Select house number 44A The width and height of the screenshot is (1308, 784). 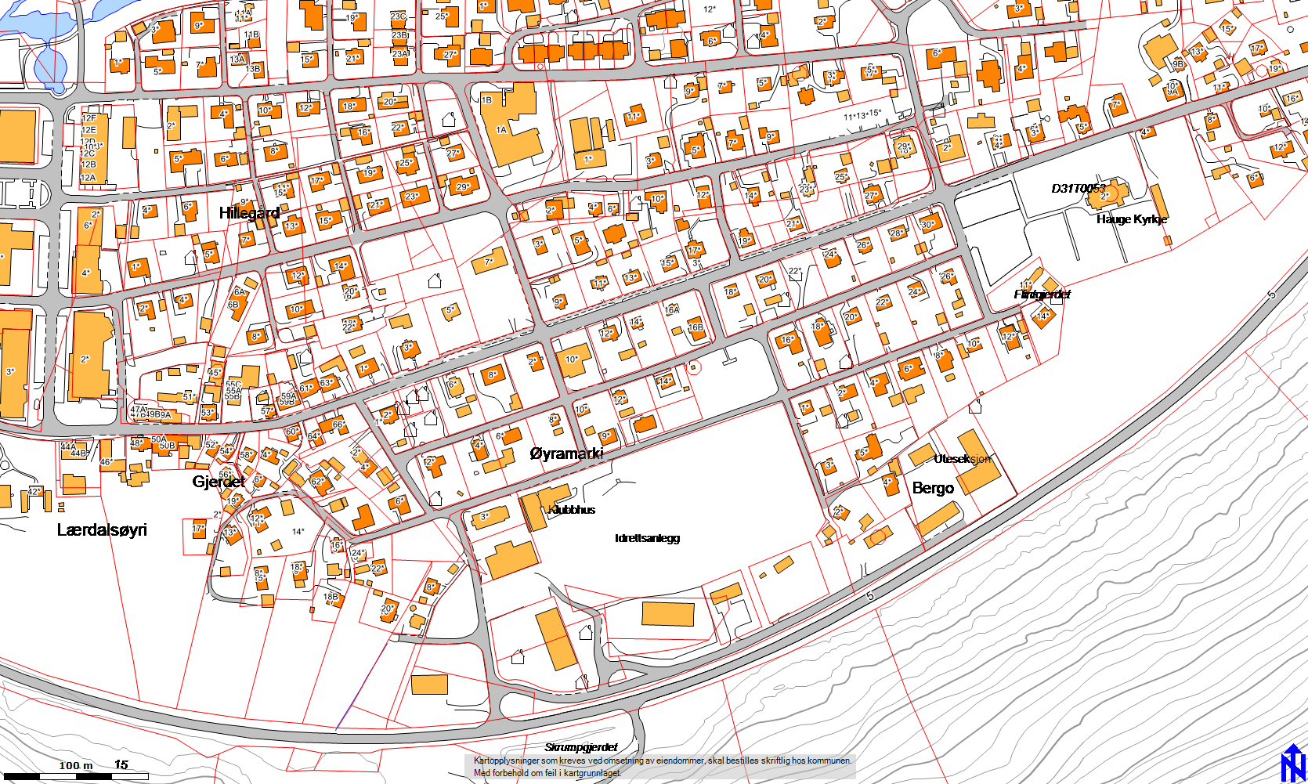pos(68,446)
